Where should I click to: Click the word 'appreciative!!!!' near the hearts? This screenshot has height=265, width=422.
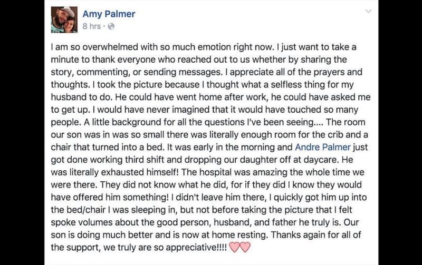[x=196, y=248]
